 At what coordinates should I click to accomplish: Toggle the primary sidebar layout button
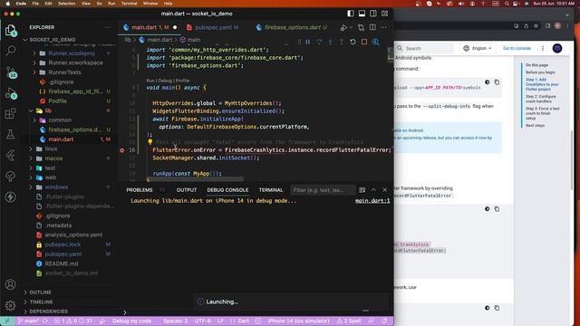pyautogui.click(x=351, y=14)
